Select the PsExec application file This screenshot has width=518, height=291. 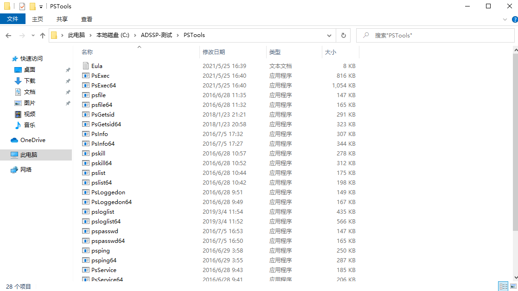[100, 76]
